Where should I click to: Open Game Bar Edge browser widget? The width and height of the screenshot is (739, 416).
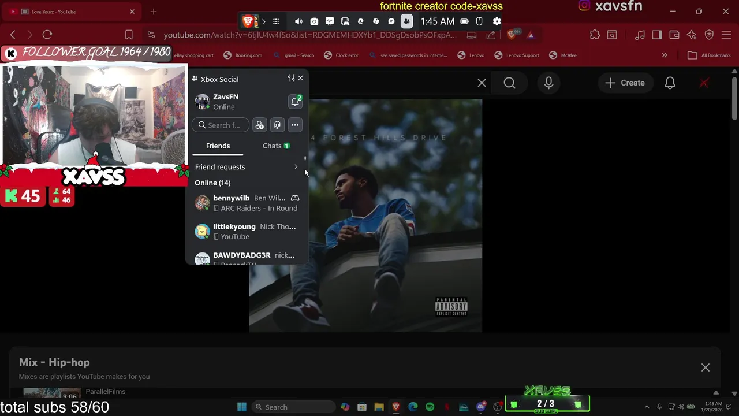[361, 21]
